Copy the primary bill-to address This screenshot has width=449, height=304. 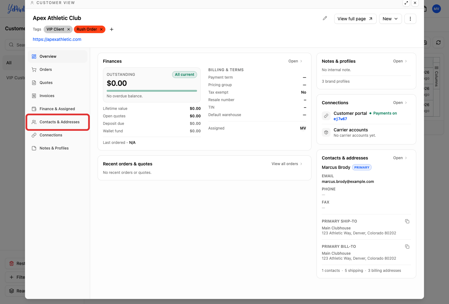coord(407,247)
